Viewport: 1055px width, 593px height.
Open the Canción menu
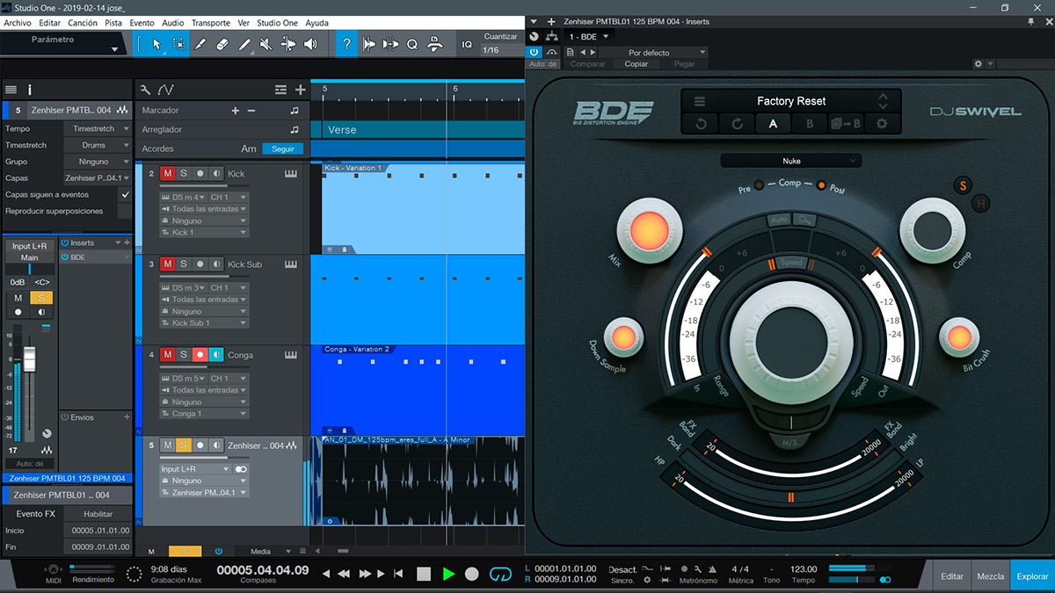(x=83, y=23)
